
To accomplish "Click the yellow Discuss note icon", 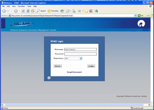I will pyautogui.click(x=86, y=11).
